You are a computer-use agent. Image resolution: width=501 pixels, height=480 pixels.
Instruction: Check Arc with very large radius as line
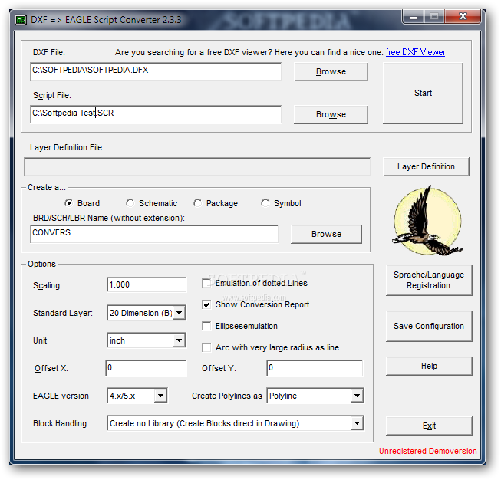(206, 347)
